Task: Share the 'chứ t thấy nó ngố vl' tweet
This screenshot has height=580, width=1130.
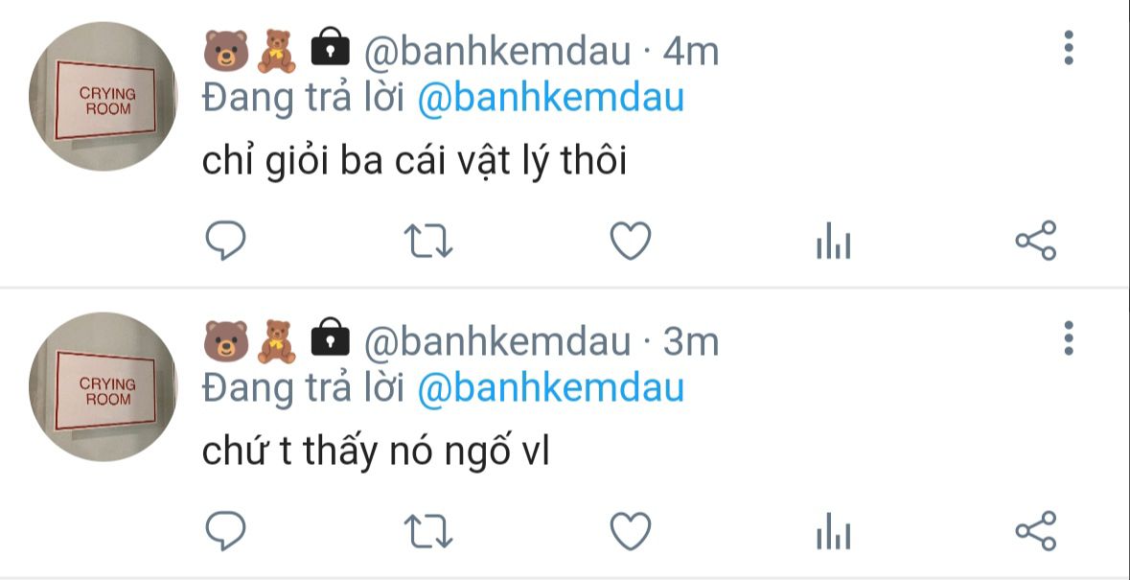Action: click(1035, 532)
